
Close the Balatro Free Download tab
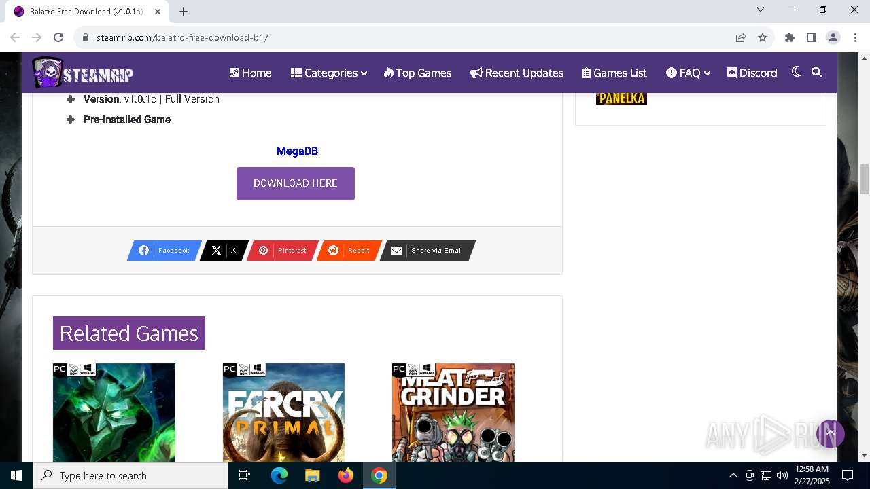[158, 12]
